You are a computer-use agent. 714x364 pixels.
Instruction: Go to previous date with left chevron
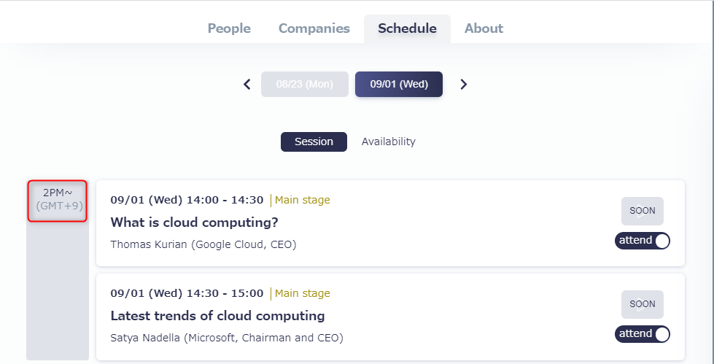(247, 85)
